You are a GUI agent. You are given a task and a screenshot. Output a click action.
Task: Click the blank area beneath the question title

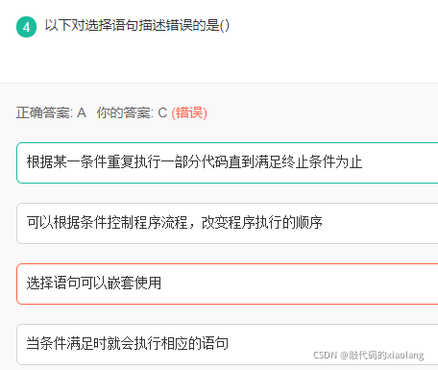click(x=219, y=60)
